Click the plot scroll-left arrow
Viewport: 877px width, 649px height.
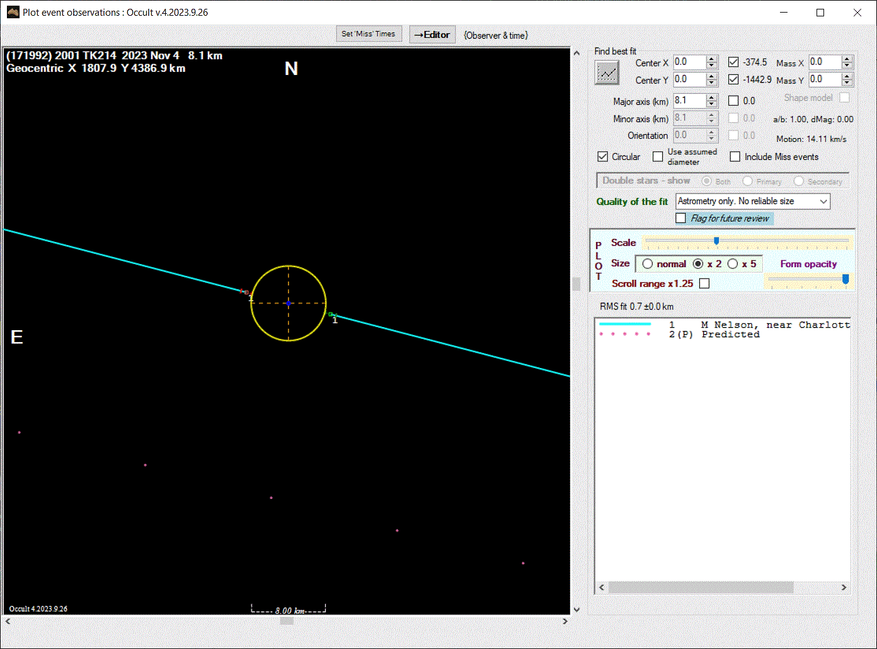[x=8, y=621]
